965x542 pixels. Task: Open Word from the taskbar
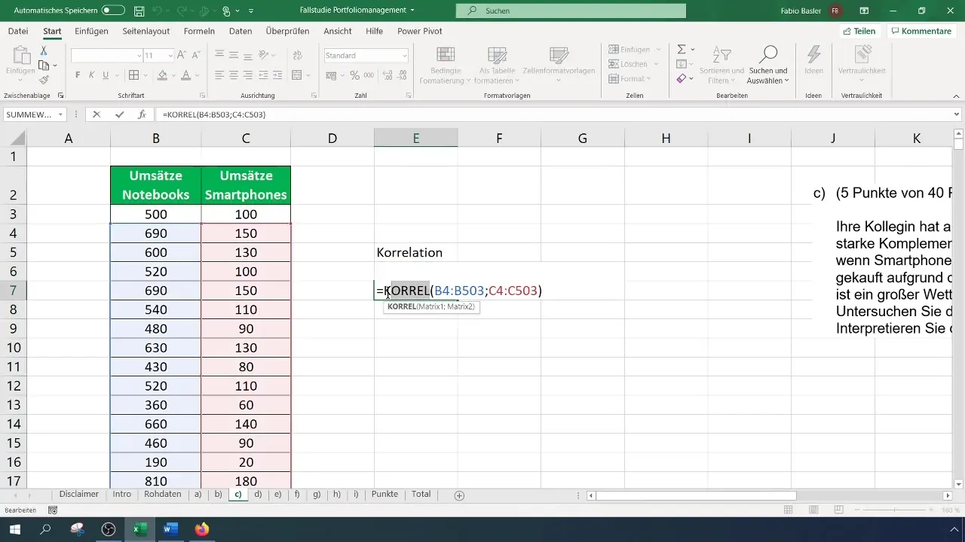[170, 529]
